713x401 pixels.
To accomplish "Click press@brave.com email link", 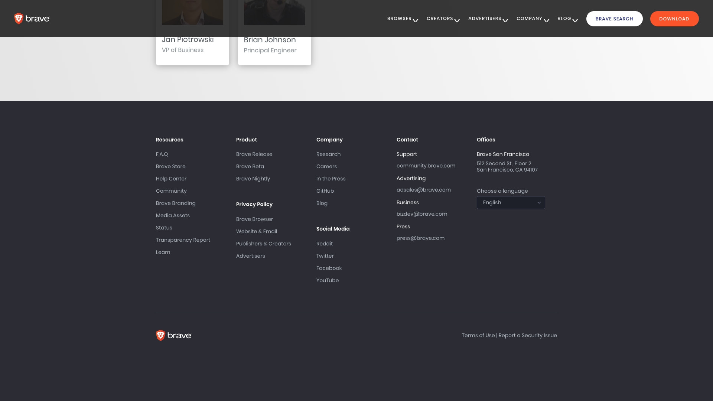I will click(420, 238).
